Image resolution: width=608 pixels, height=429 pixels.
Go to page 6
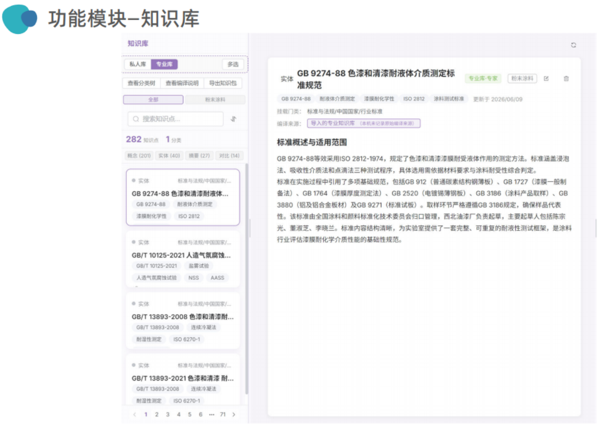pyautogui.click(x=200, y=415)
